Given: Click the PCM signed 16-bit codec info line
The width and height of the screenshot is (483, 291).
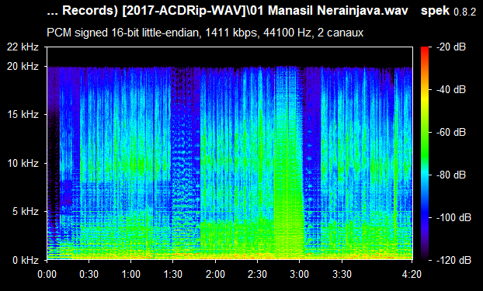Looking at the screenshot, I should click(x=205, y=33).
